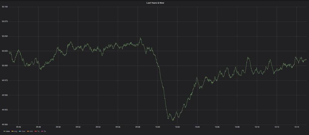Toggle the "1s" series legend label

(38, 131)
